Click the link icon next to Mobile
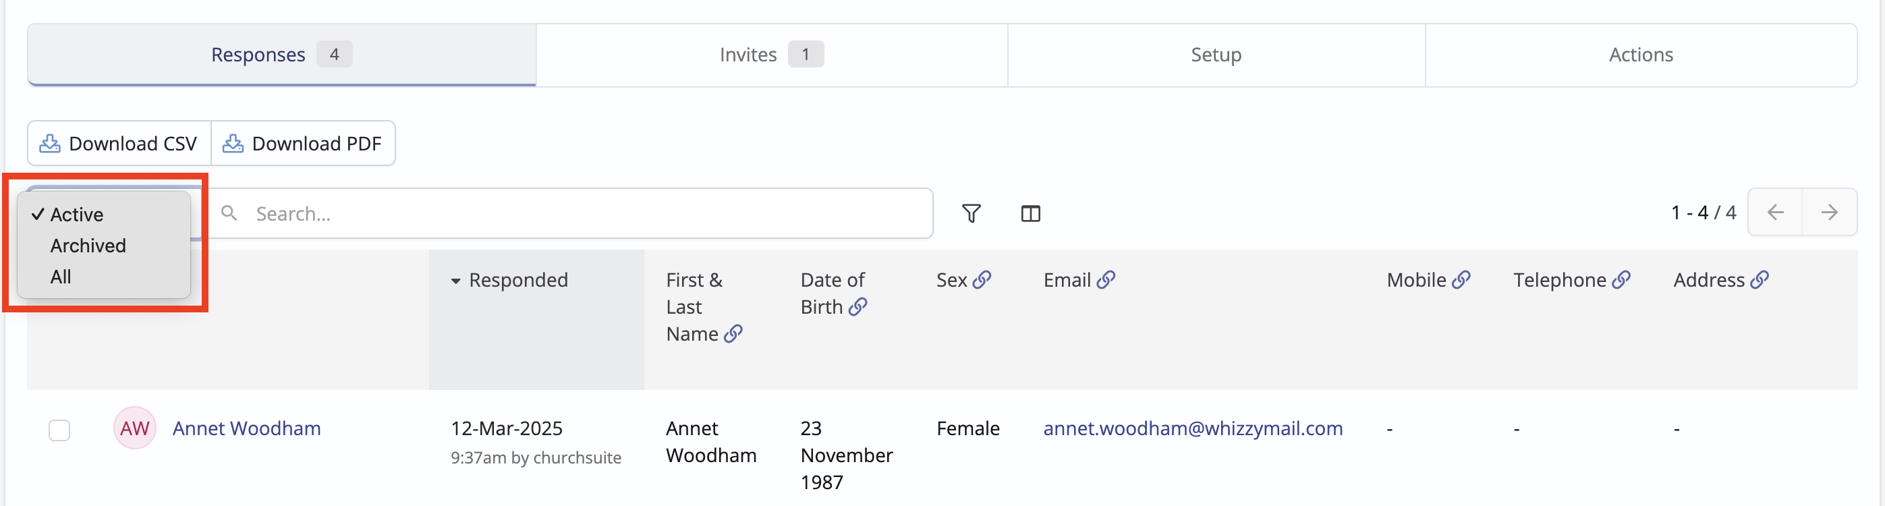The image size is (1885, 506). click(1461, 280)
